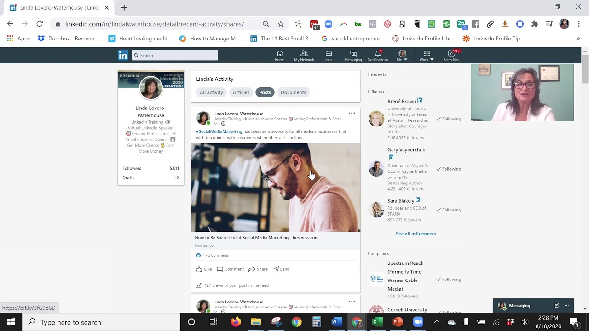Bookmark this page with star icon
The height and width of the screenshot is (331, 589).
click(x=281, y=24)
